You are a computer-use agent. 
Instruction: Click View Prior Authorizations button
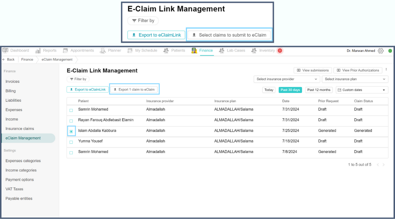(x=358, y=70)
